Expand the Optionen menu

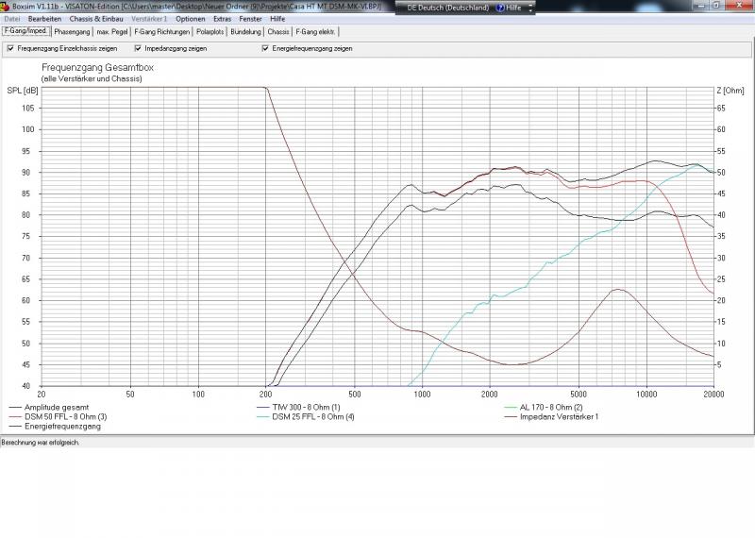click(x=190, y=19)
